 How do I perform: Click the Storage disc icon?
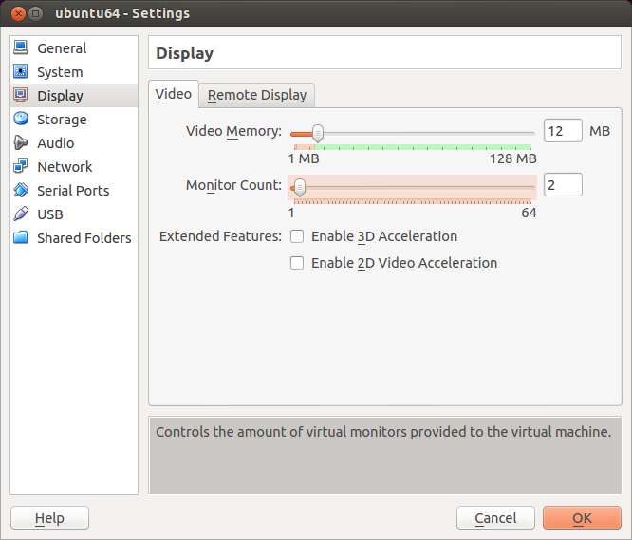(x=21, y=119)
